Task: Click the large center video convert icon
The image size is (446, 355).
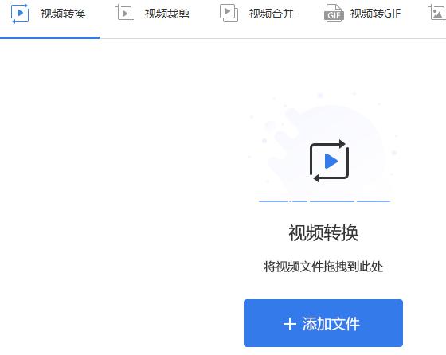Action: 329,161
